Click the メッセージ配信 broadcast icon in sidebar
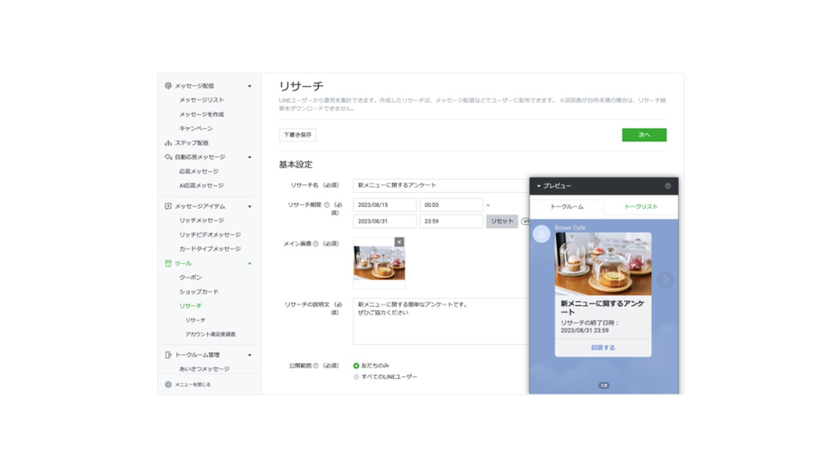Image resolution: width=836 pixels, height=470 pixels. tap(168, 86)
